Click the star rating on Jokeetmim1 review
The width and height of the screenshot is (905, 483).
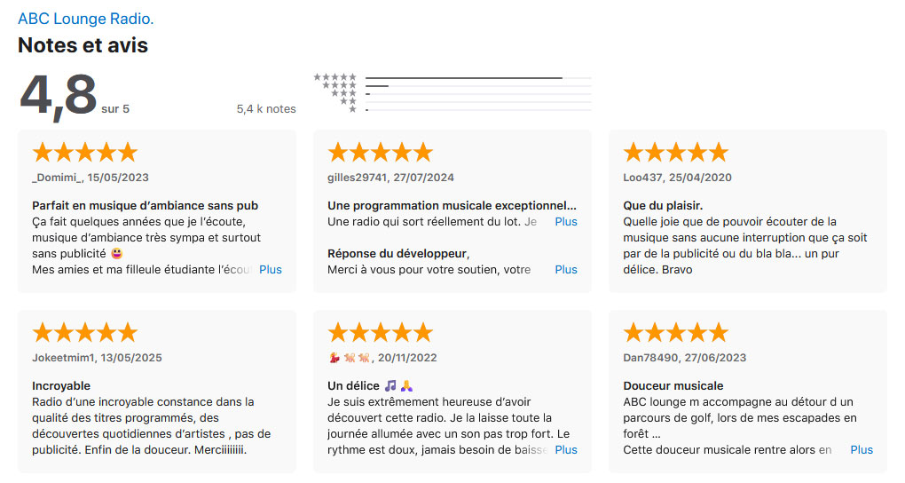click(x=85, y=333)
